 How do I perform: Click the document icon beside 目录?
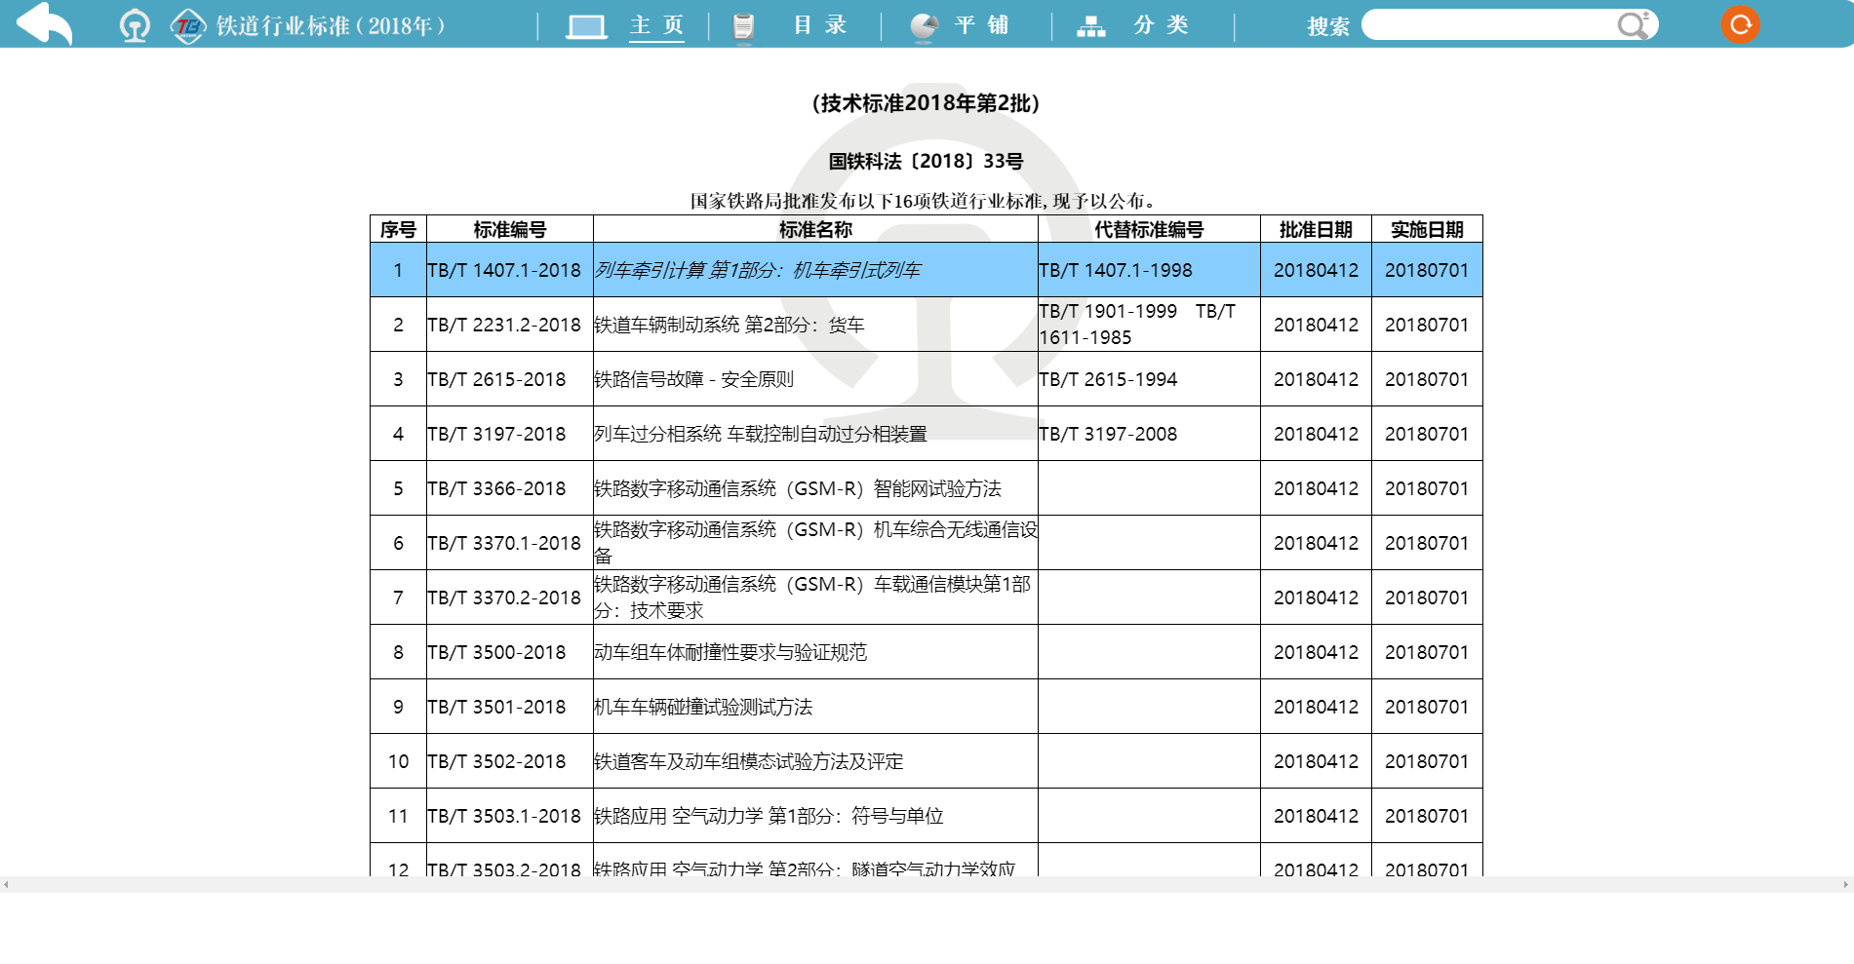click(743, 26)
